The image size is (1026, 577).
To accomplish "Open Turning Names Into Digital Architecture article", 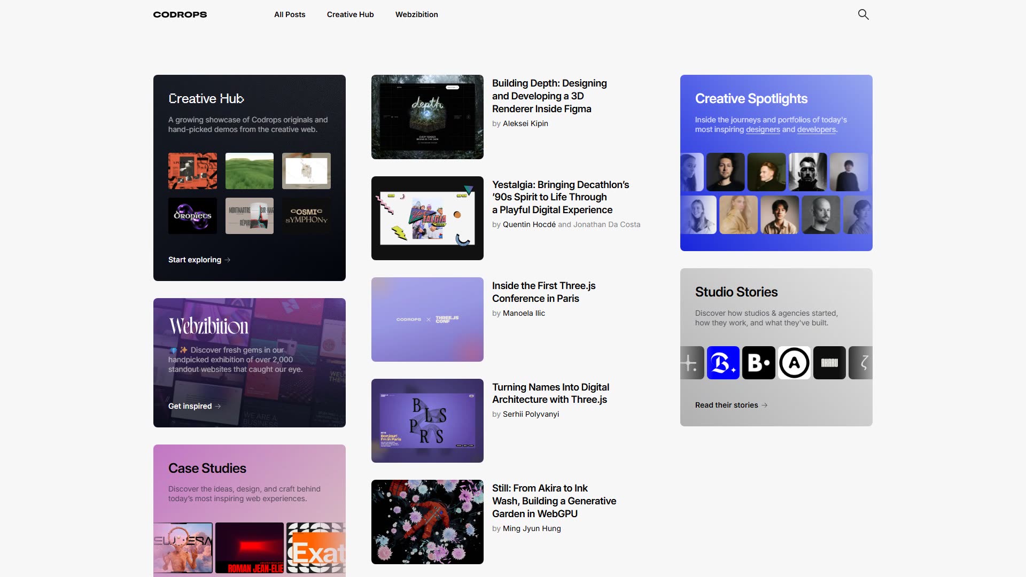I will (x=550, y=393).
